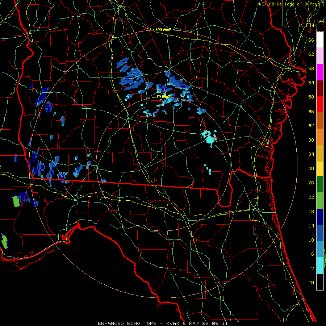The image size is (326, 326).
Task: Click the 'TOPS' legend heading
Action: tap(318, 21)
